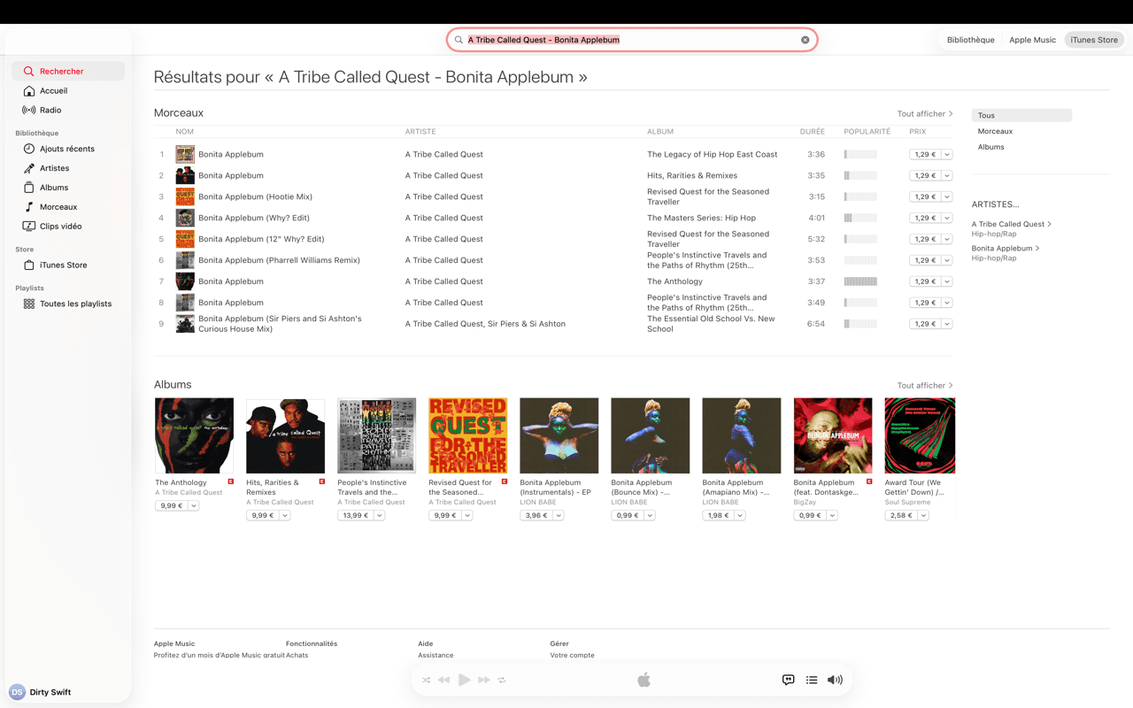Skip to previous track
1133x708 pixels.
[x=444, y=680]
